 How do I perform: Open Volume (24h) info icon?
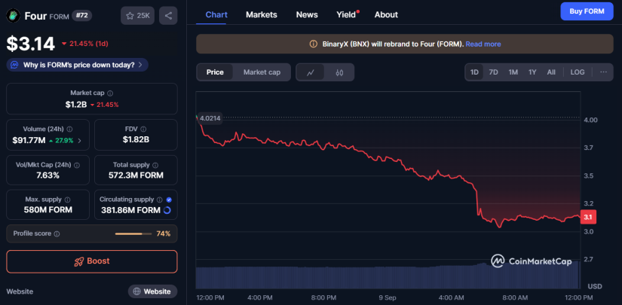(70, 129)
